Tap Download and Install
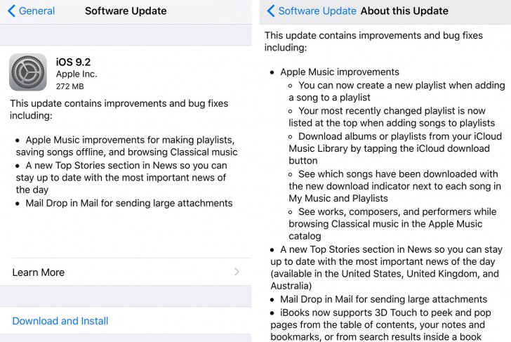The width and height of the screenshot is (511, 342). [x=60, y=321]
